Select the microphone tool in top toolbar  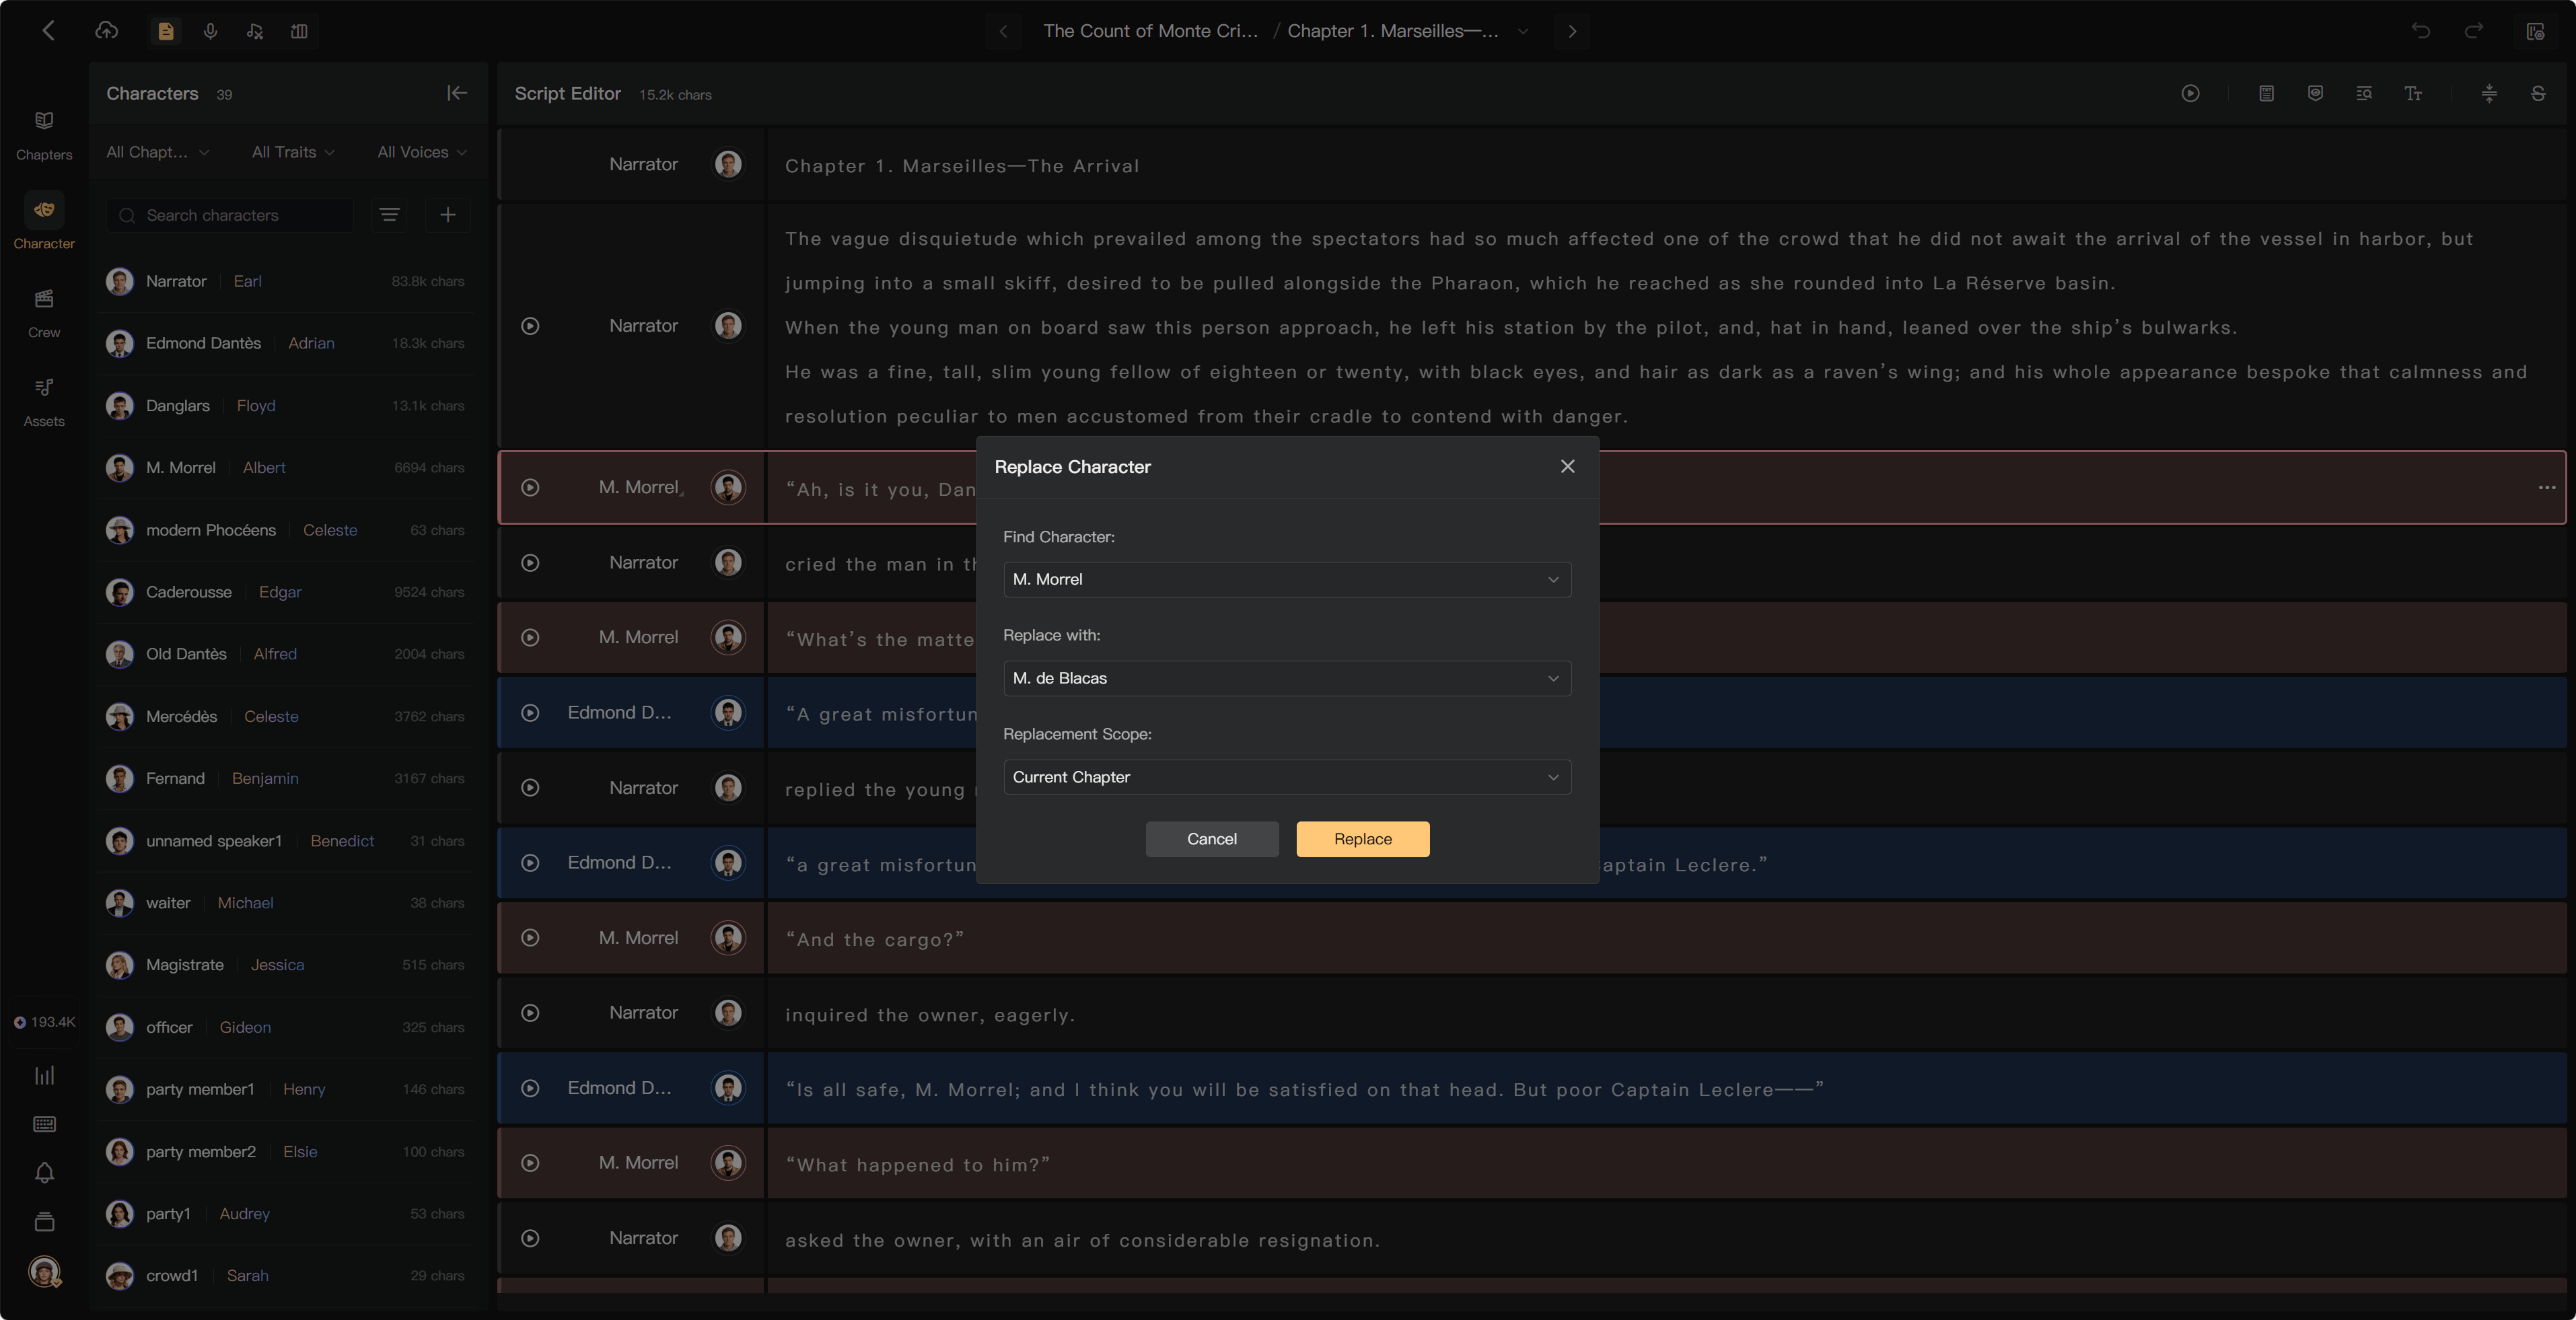[210, 31]
